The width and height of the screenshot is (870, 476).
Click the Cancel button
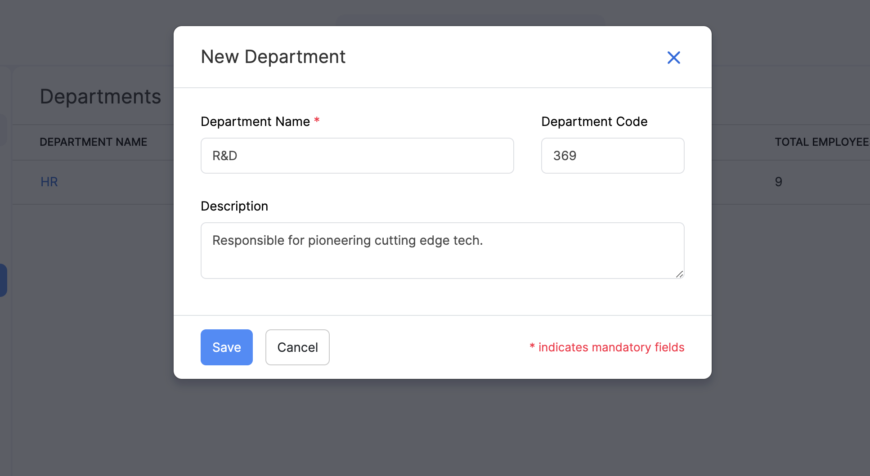click(297, 347)
